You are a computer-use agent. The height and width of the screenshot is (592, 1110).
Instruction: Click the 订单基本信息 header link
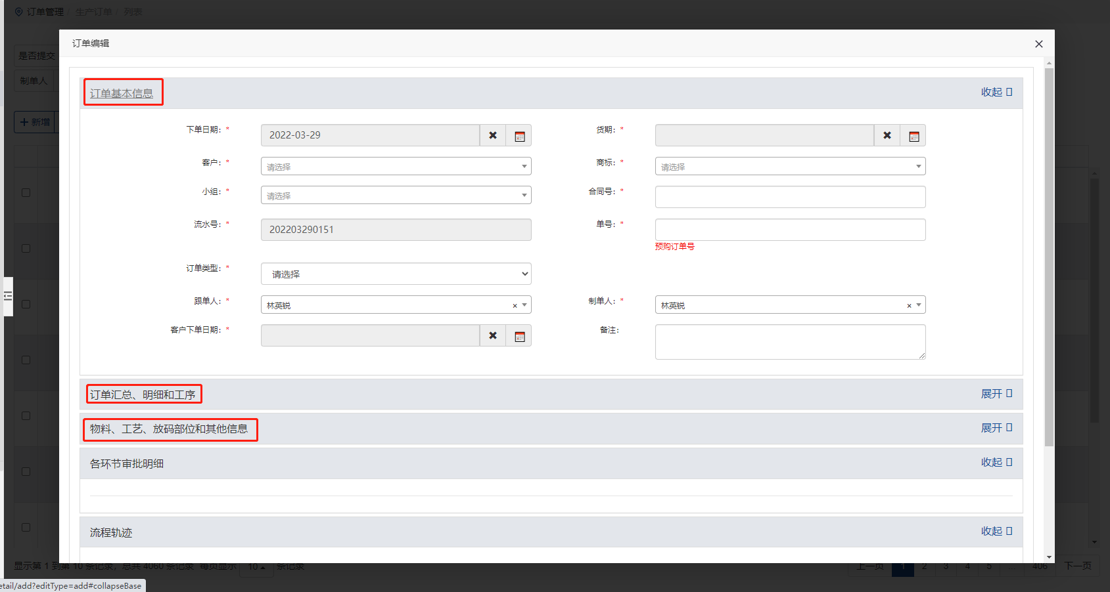pos(122,93)
